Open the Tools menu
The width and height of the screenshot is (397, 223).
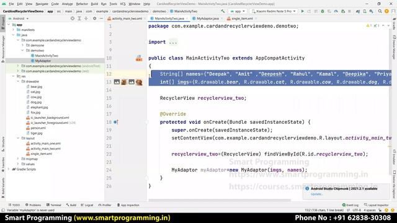[113, 4]
